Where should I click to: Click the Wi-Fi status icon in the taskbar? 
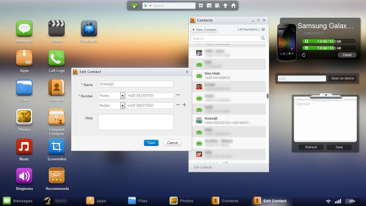(328, 201)
